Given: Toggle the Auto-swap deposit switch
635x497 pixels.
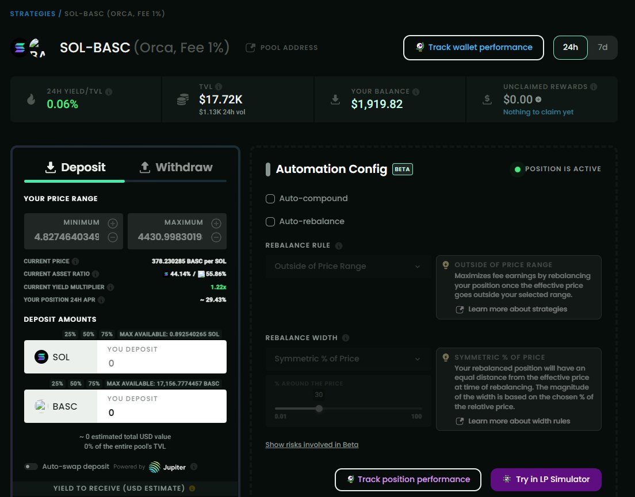Looking at the screenshot, I should [31, 467].
